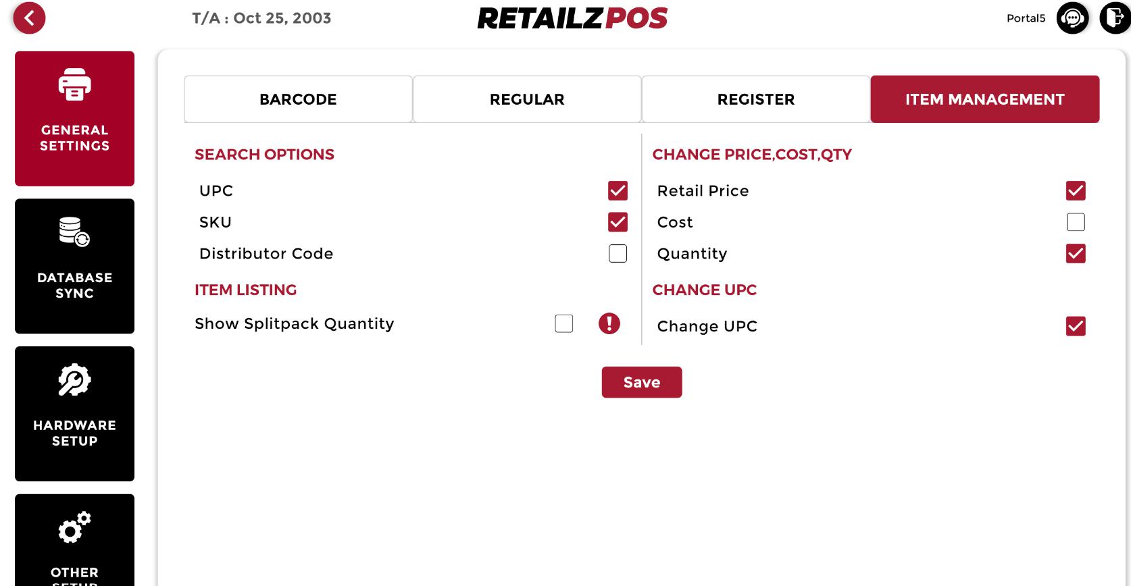Uncheck the UPC search option
This screenshot has height=586, width=1131.
618,191
